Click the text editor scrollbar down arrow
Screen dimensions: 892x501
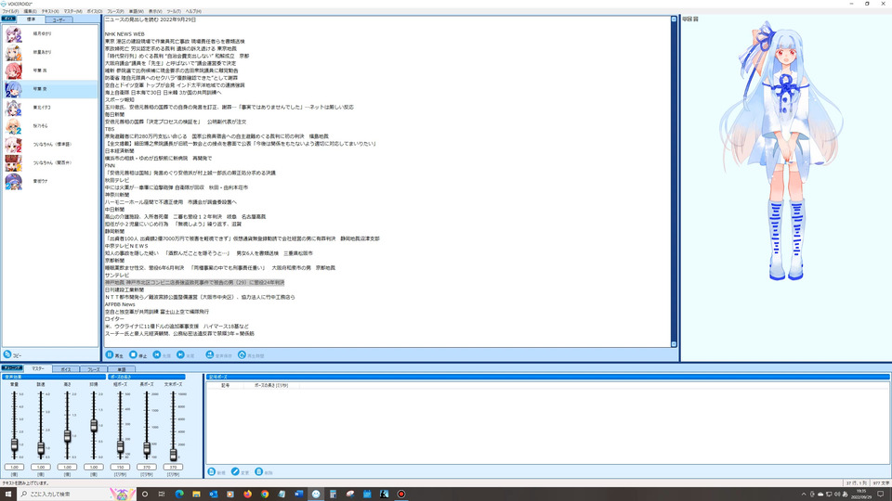(x=675, y=343)
